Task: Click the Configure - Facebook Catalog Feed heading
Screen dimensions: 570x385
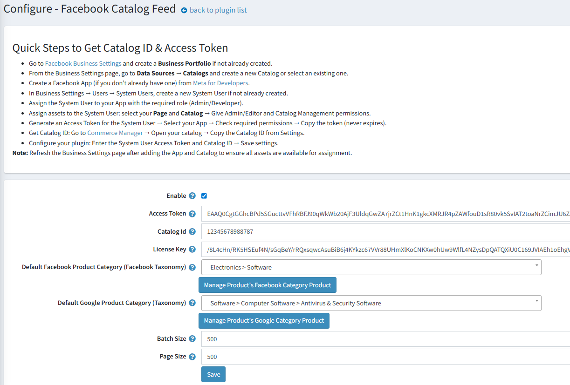Action: tap(90, 9)
